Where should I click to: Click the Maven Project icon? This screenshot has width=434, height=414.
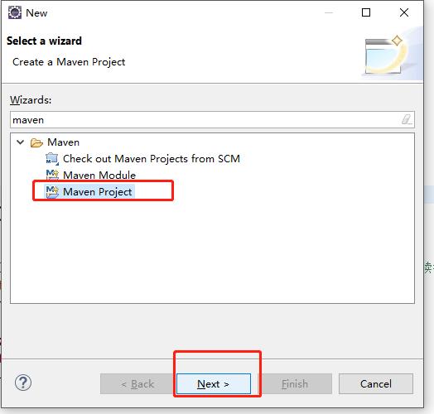pyautogui.click(x=52, y=192)
